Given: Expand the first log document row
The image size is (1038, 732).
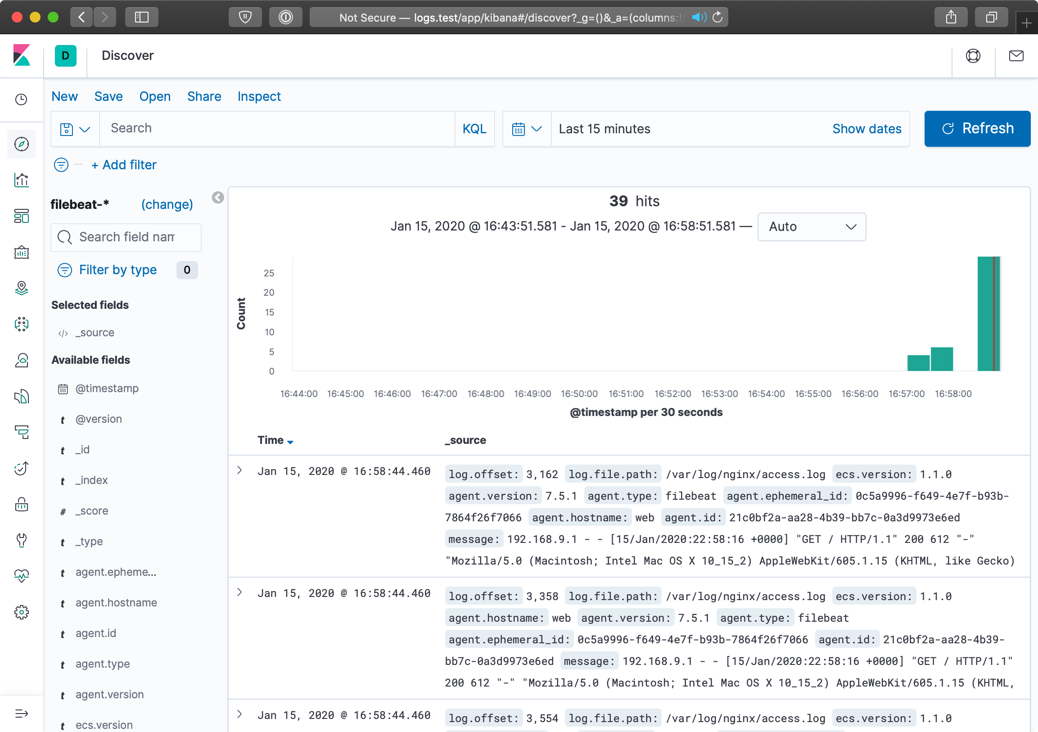Looking at the screenshot, I should [x=239, y=471].
